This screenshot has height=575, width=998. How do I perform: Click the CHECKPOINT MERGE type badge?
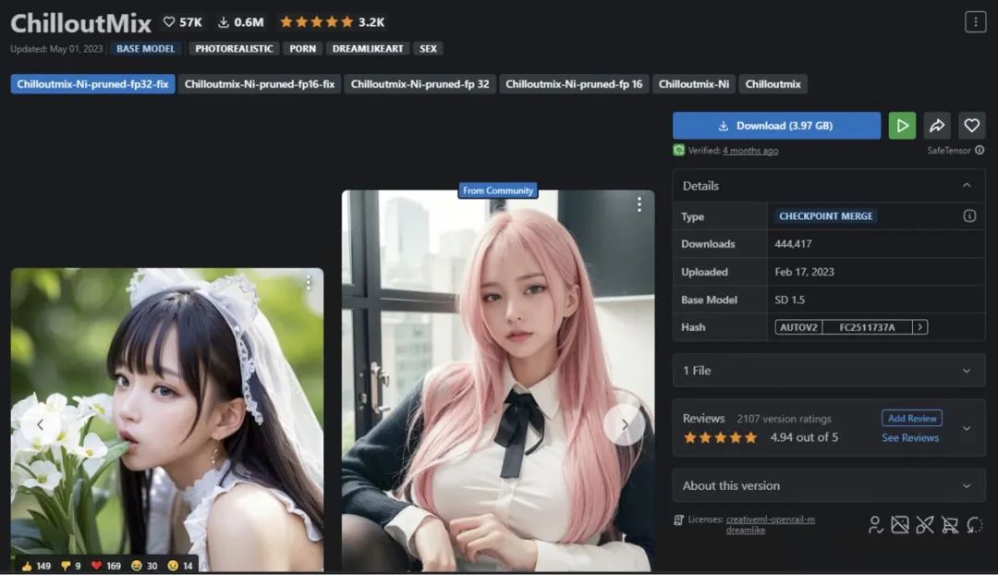click(x=825, y=216)
